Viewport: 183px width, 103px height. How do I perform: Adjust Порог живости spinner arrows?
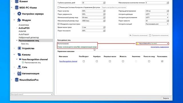(168, 21)
